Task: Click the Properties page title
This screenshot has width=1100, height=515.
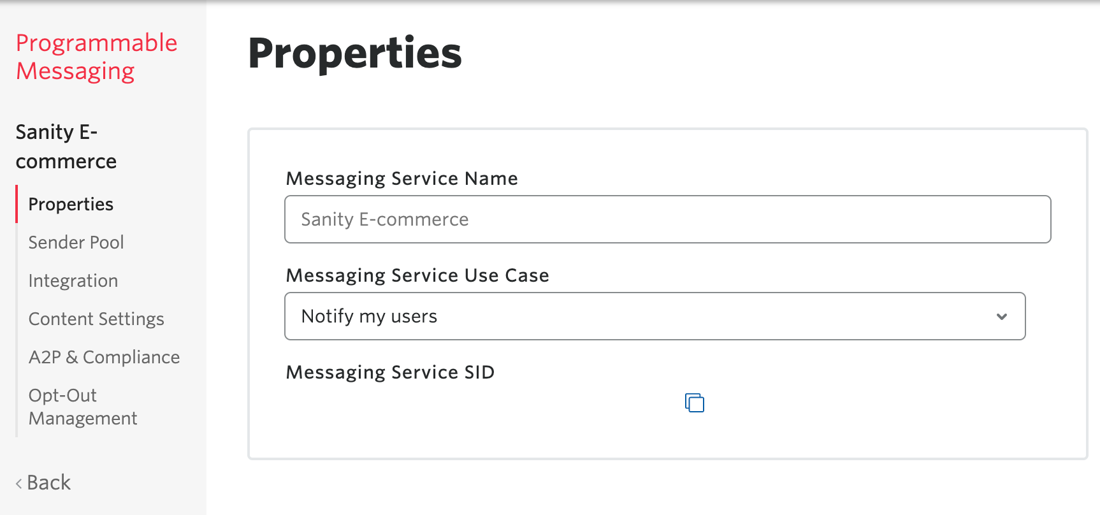Action: (x=355, y=54)
